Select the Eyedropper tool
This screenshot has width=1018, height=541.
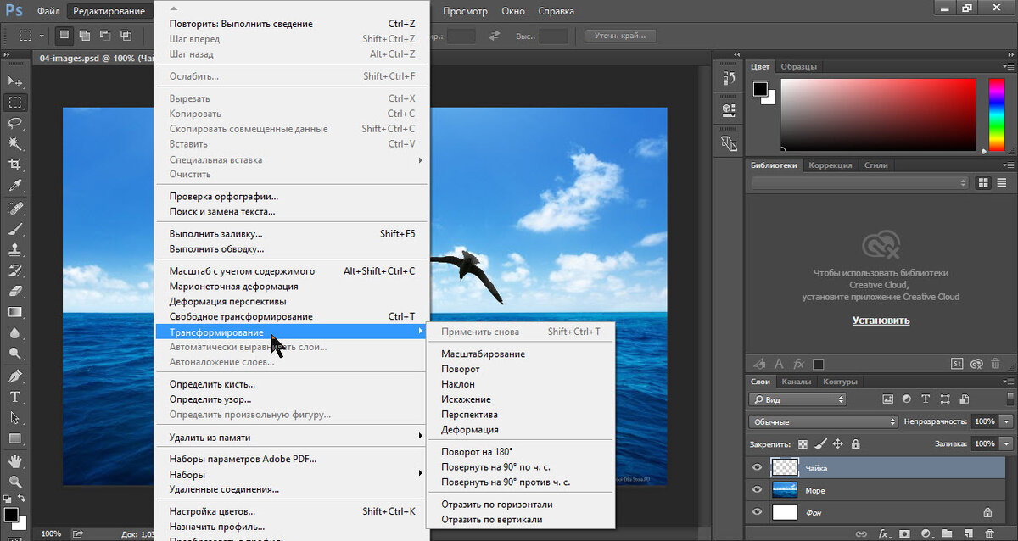(14, 185)
